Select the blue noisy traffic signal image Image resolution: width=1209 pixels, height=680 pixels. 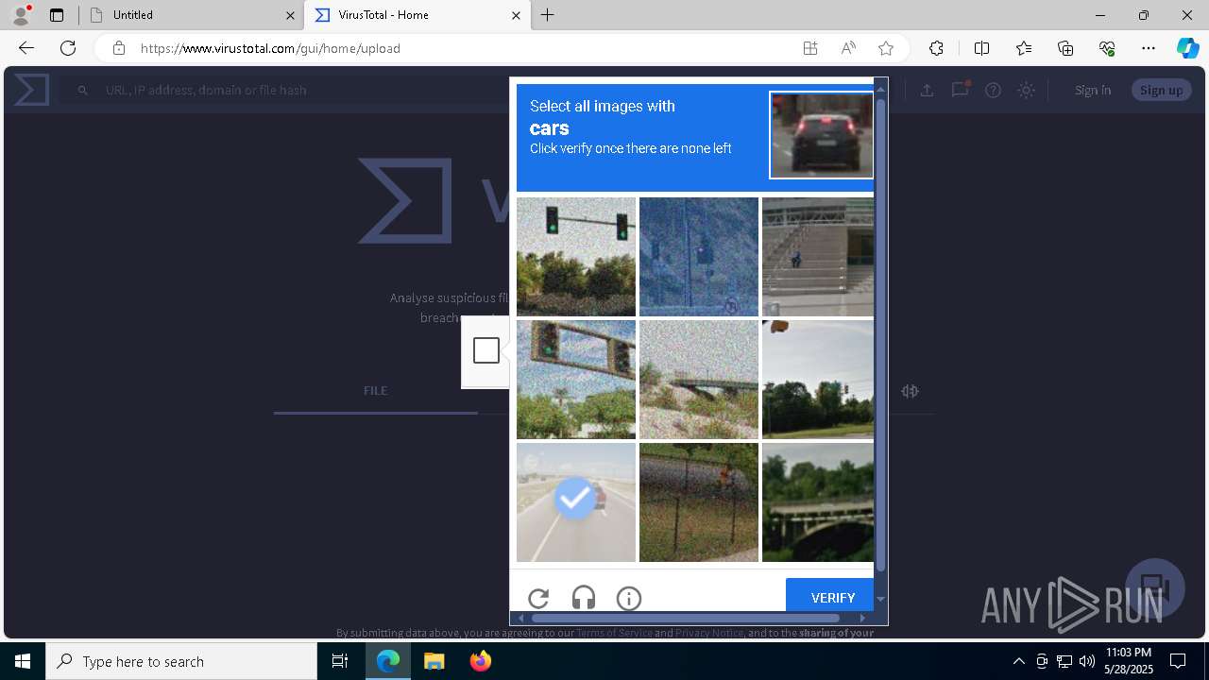pyautogui.click(x=699, y=257)
